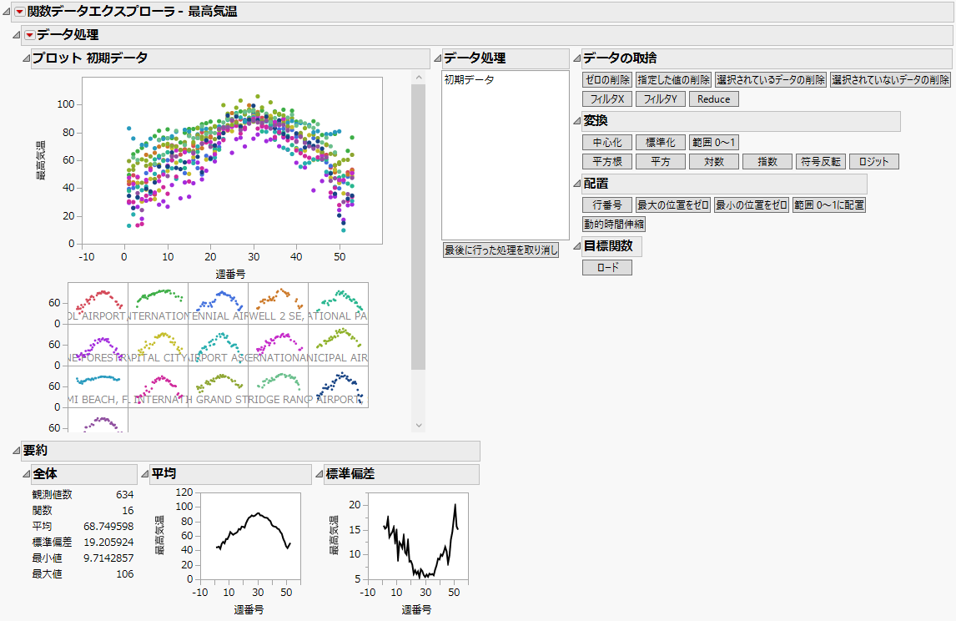Collapse the 変換 section triangle
Screen dimensions: 956x621
point(576,122)
